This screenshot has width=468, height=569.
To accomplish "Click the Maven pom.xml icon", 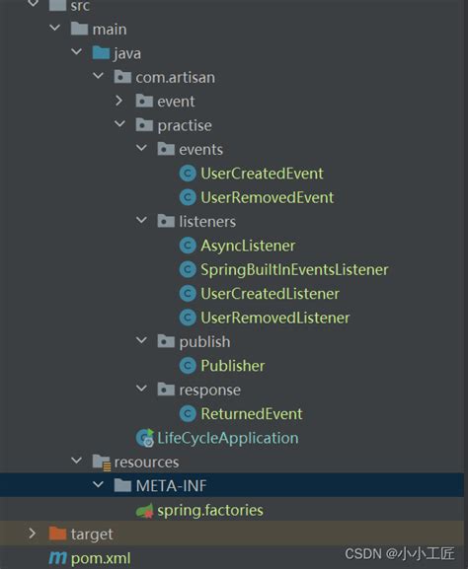I will pos(58,558).
